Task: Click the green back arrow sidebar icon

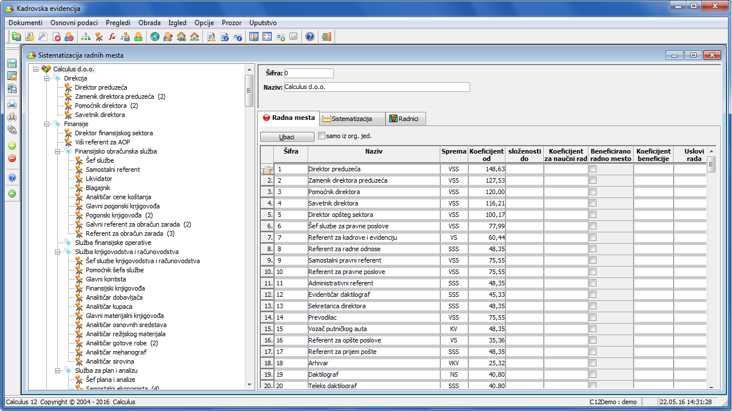Action: pos(12,194)
